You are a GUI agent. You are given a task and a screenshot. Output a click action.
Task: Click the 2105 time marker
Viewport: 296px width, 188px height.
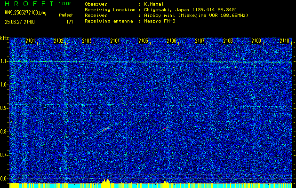(x=143, y=41)
